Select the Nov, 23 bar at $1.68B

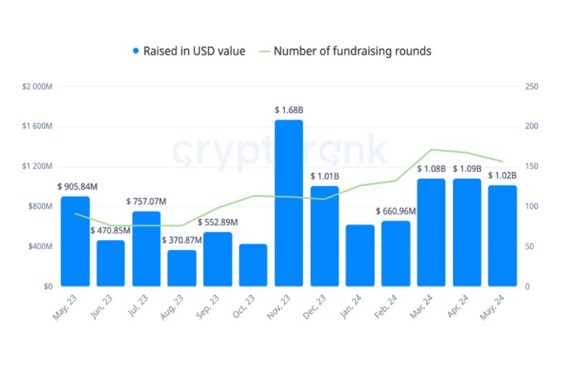(289, 203)
